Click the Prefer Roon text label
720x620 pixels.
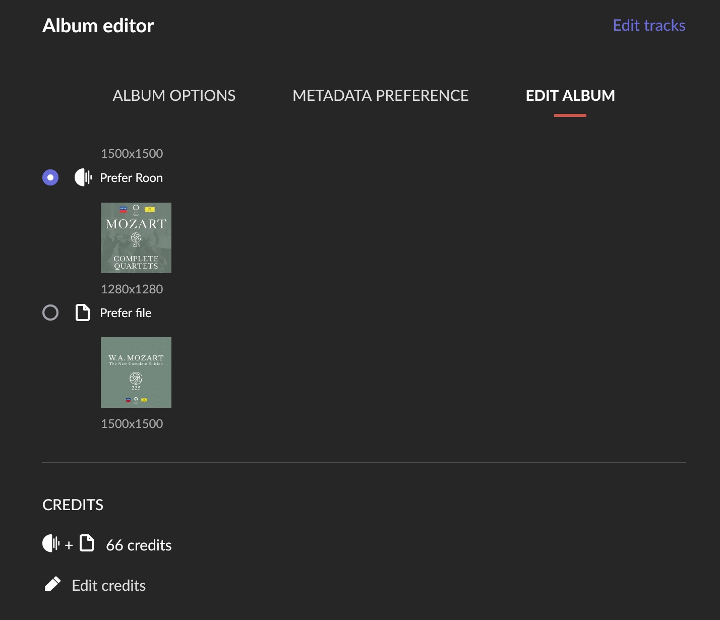coord(132,178)
